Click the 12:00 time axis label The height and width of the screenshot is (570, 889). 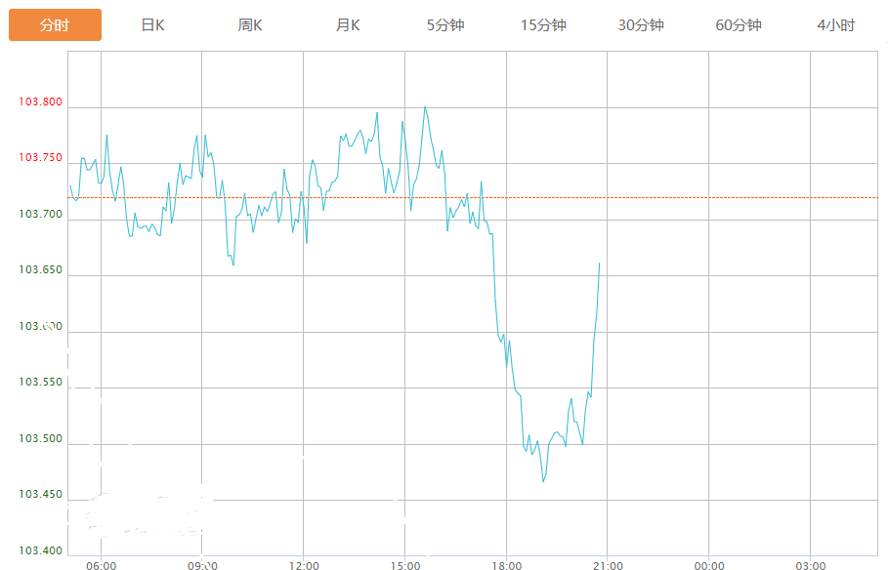[x=304, y=565]
